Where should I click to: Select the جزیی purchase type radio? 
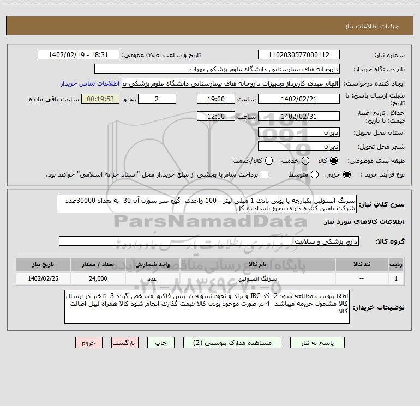click(346, 175)
